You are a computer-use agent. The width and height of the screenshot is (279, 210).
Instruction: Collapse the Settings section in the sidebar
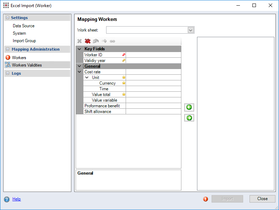(7, 18)
